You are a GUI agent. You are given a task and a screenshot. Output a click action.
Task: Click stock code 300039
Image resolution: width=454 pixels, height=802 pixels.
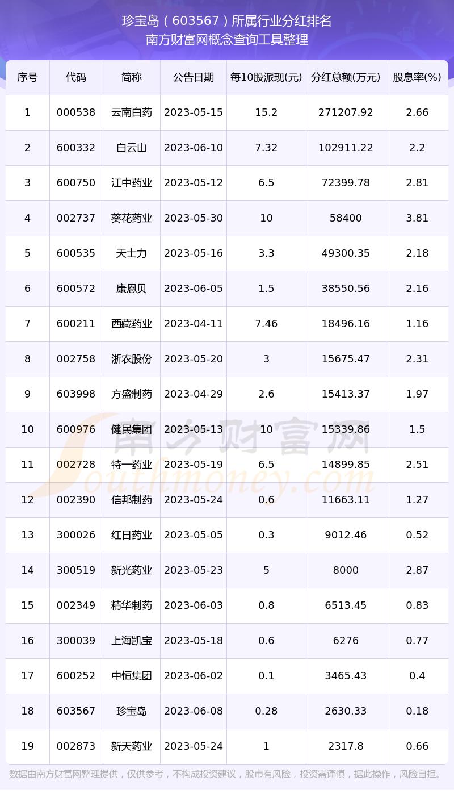coord(76,641)
